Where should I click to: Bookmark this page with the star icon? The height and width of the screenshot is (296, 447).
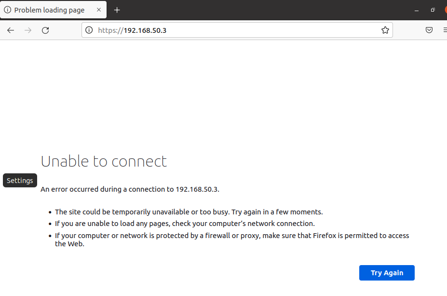coord(385,30)
